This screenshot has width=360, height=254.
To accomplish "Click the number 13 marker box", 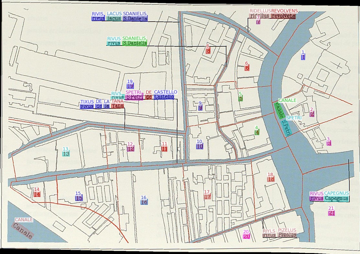I will [66, 154].
